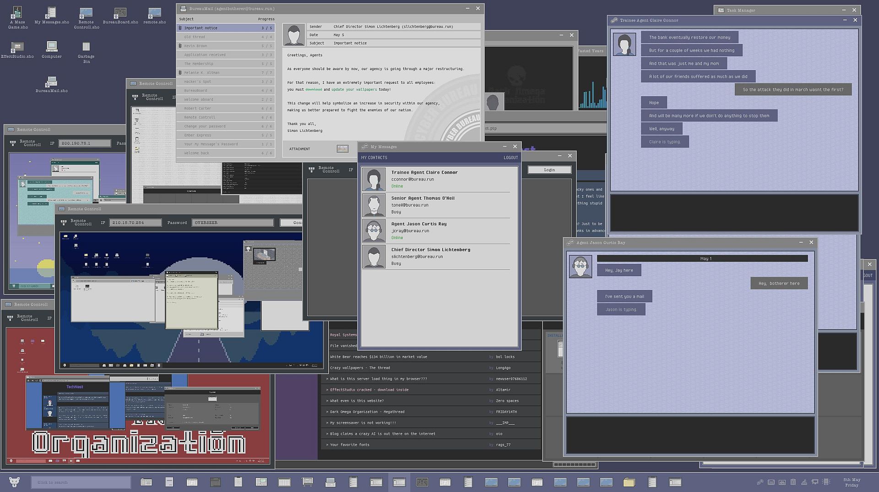Click sender avatar in BureauMail message header
879x492 pixels.
coord(294,35)
